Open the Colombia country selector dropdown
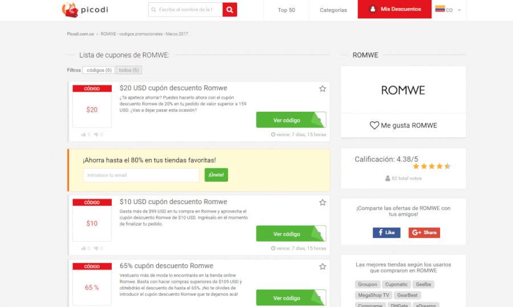 [x=448, y=10]
